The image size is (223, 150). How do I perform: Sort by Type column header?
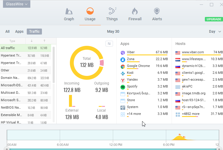coord(12,41)
